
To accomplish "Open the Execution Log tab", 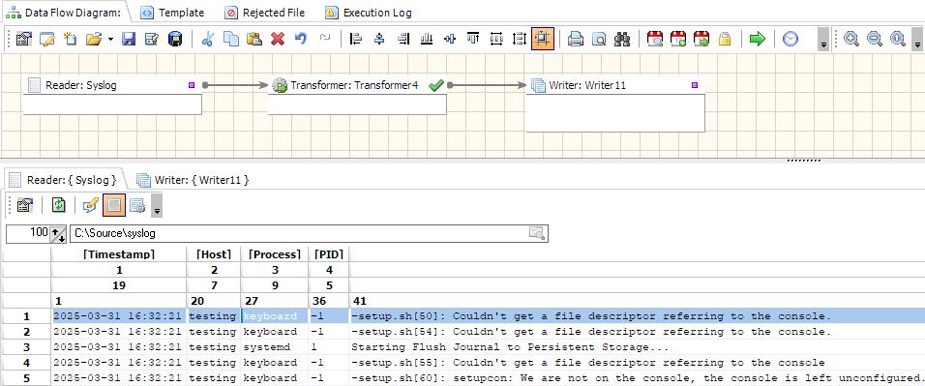I will tap(369, 13).
